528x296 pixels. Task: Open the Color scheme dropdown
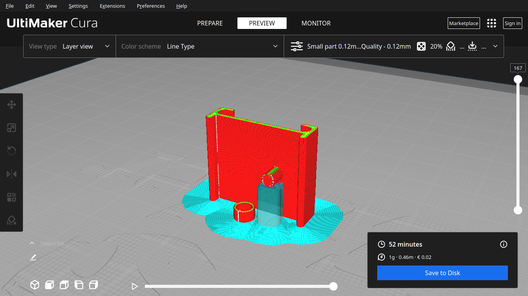pyautogui.click(x=200, y=46)
